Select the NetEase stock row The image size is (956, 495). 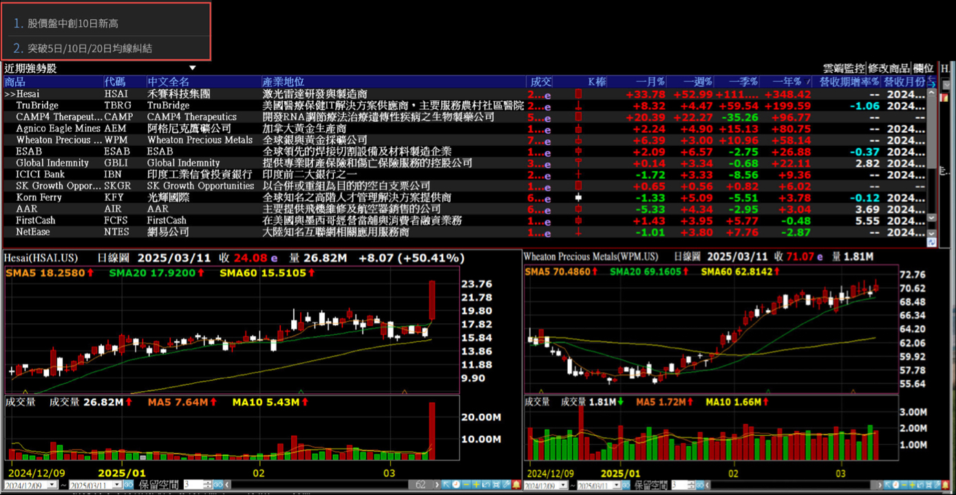[x=465, y=232]
